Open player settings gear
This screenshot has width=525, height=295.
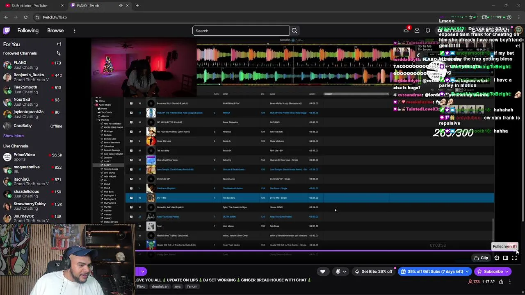pos(497,258)
